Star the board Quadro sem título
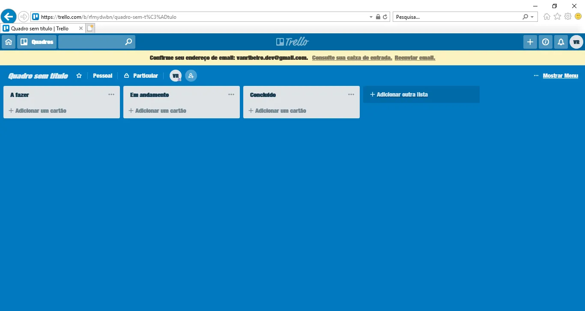Screen dimensions: 585x311 79,76
